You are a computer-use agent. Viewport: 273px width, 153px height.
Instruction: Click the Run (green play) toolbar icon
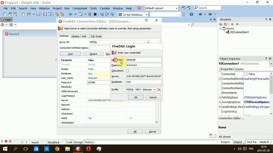click(70, 14)
